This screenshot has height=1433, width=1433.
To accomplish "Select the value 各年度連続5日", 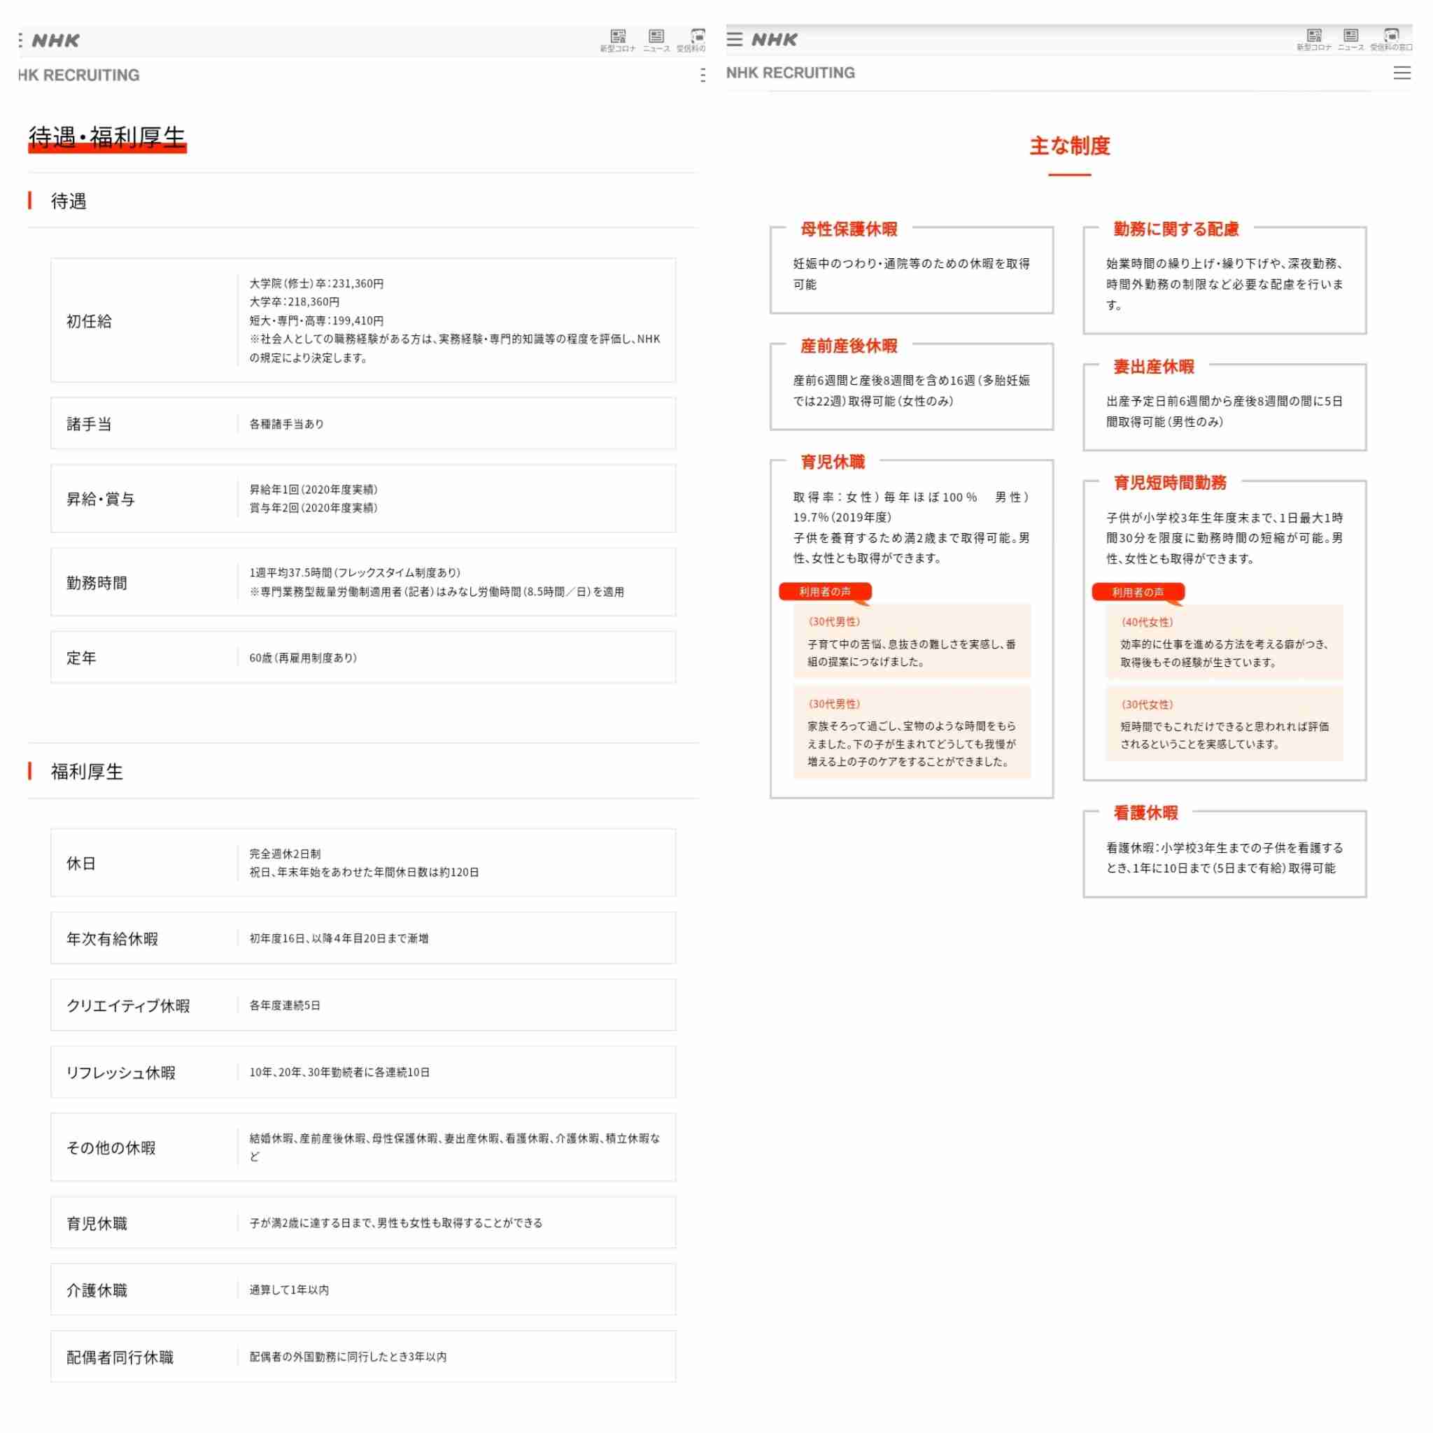I will pos(285,1005).
